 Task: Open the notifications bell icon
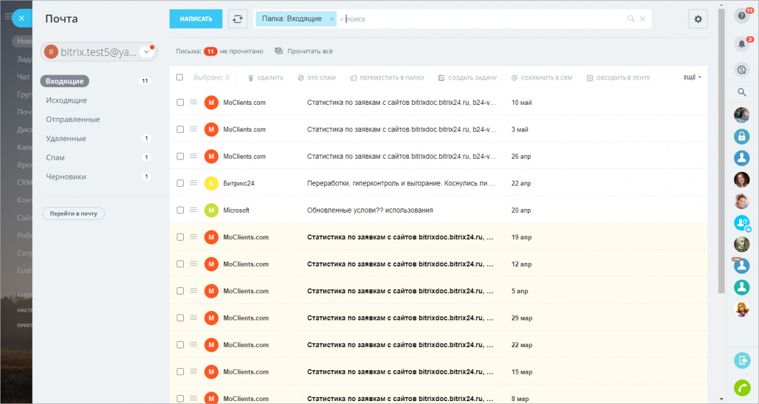(741, 43)
